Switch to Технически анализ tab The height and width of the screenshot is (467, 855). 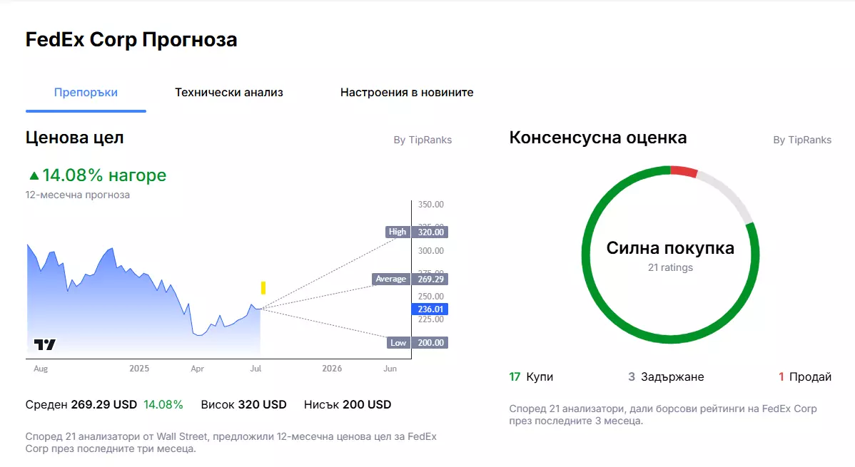[229, 93]
